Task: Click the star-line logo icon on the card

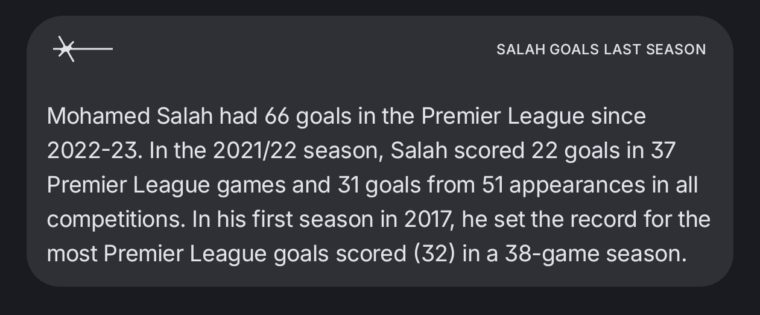Action: click(x=81, y=49)
